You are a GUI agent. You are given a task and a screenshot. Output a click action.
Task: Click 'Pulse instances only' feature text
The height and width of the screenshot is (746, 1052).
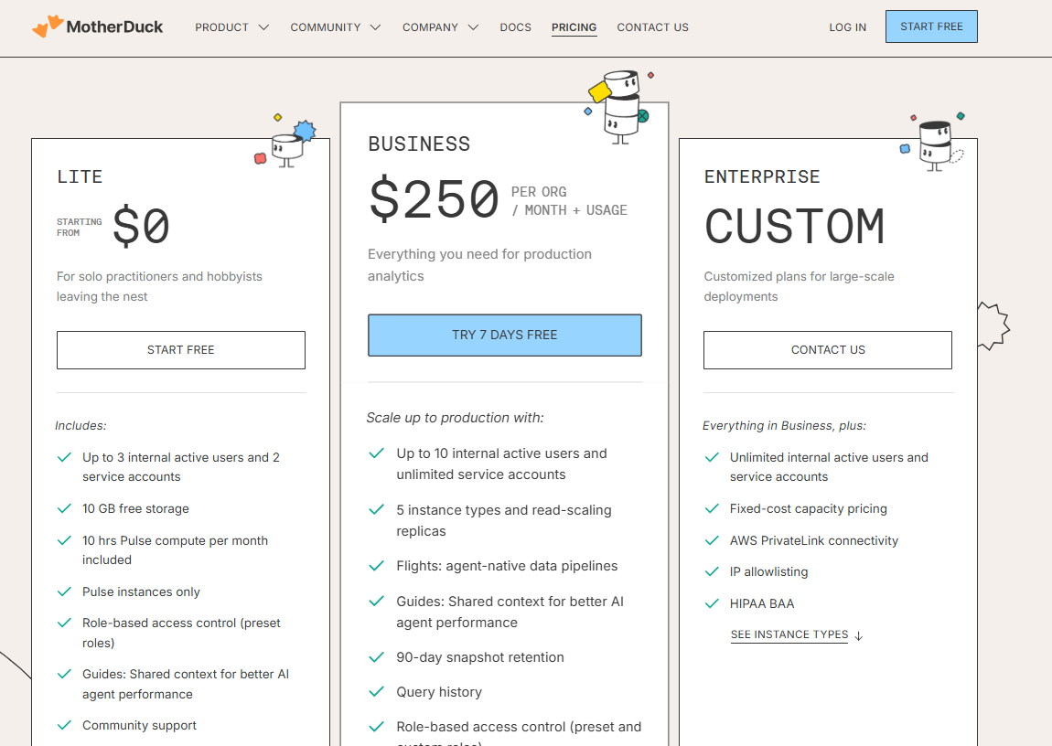pyautogui.click(x=141, y=591)
